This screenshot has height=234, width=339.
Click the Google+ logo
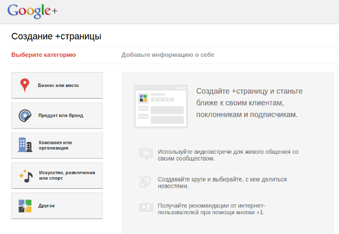coord(33,11)
